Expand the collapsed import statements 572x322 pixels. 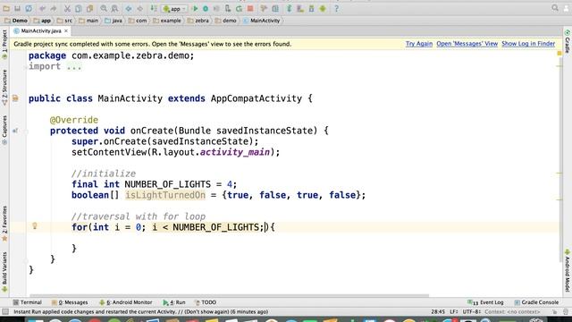pos(74,66)
